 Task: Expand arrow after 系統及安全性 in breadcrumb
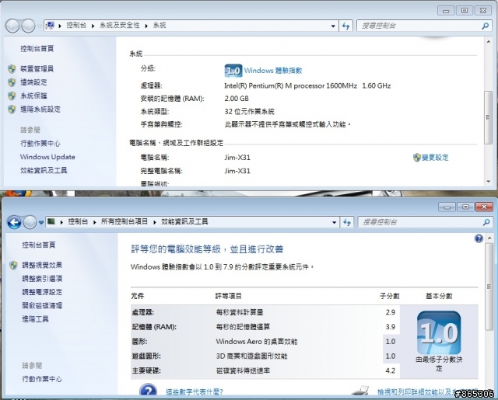(146, 26)
